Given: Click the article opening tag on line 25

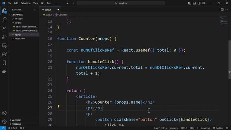Looking at the screenshot, I should coord(87,96).
